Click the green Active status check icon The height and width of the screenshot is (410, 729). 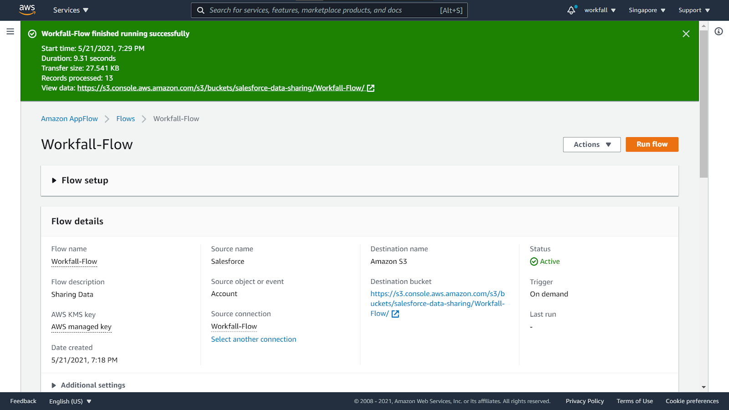point(534,261)
